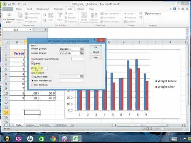Click the Clear filter icon

click(x=69, y=14)
